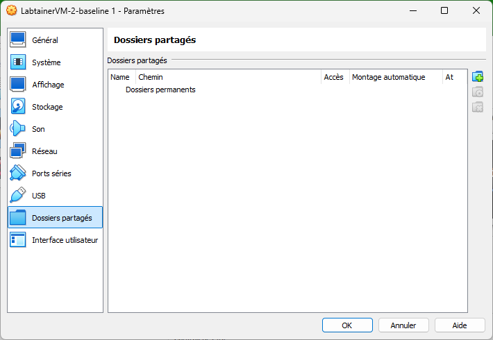Open the Réseau network icon
Viewport: 493px width, 340px height.
[18, 151]
